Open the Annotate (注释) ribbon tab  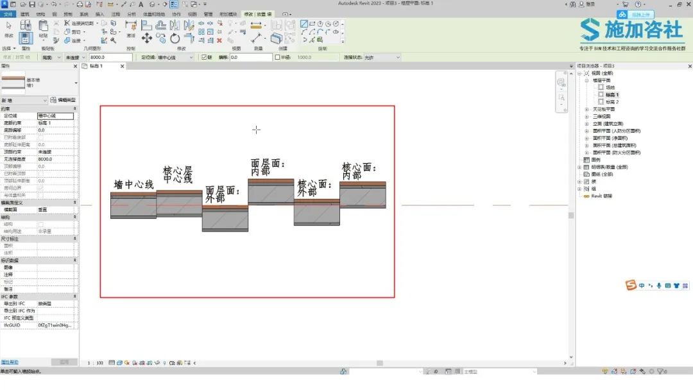click(x=116, y=14)
